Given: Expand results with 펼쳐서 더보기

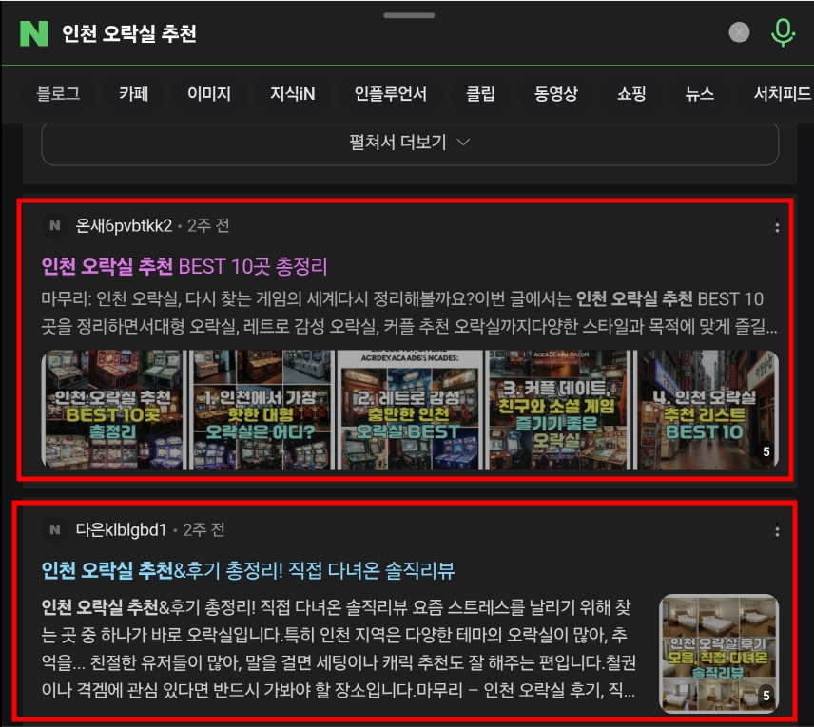Looking at the screenshot, I should click(410, 143).
